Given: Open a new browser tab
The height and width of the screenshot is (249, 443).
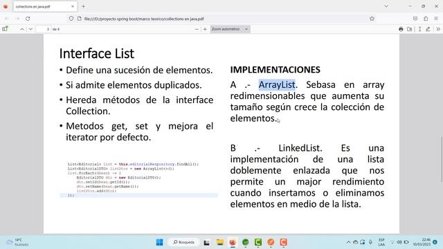Looking at the screenshot, I should [x=83, y=6].
